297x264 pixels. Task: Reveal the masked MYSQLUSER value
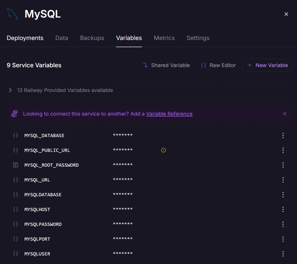click(123, 253)
